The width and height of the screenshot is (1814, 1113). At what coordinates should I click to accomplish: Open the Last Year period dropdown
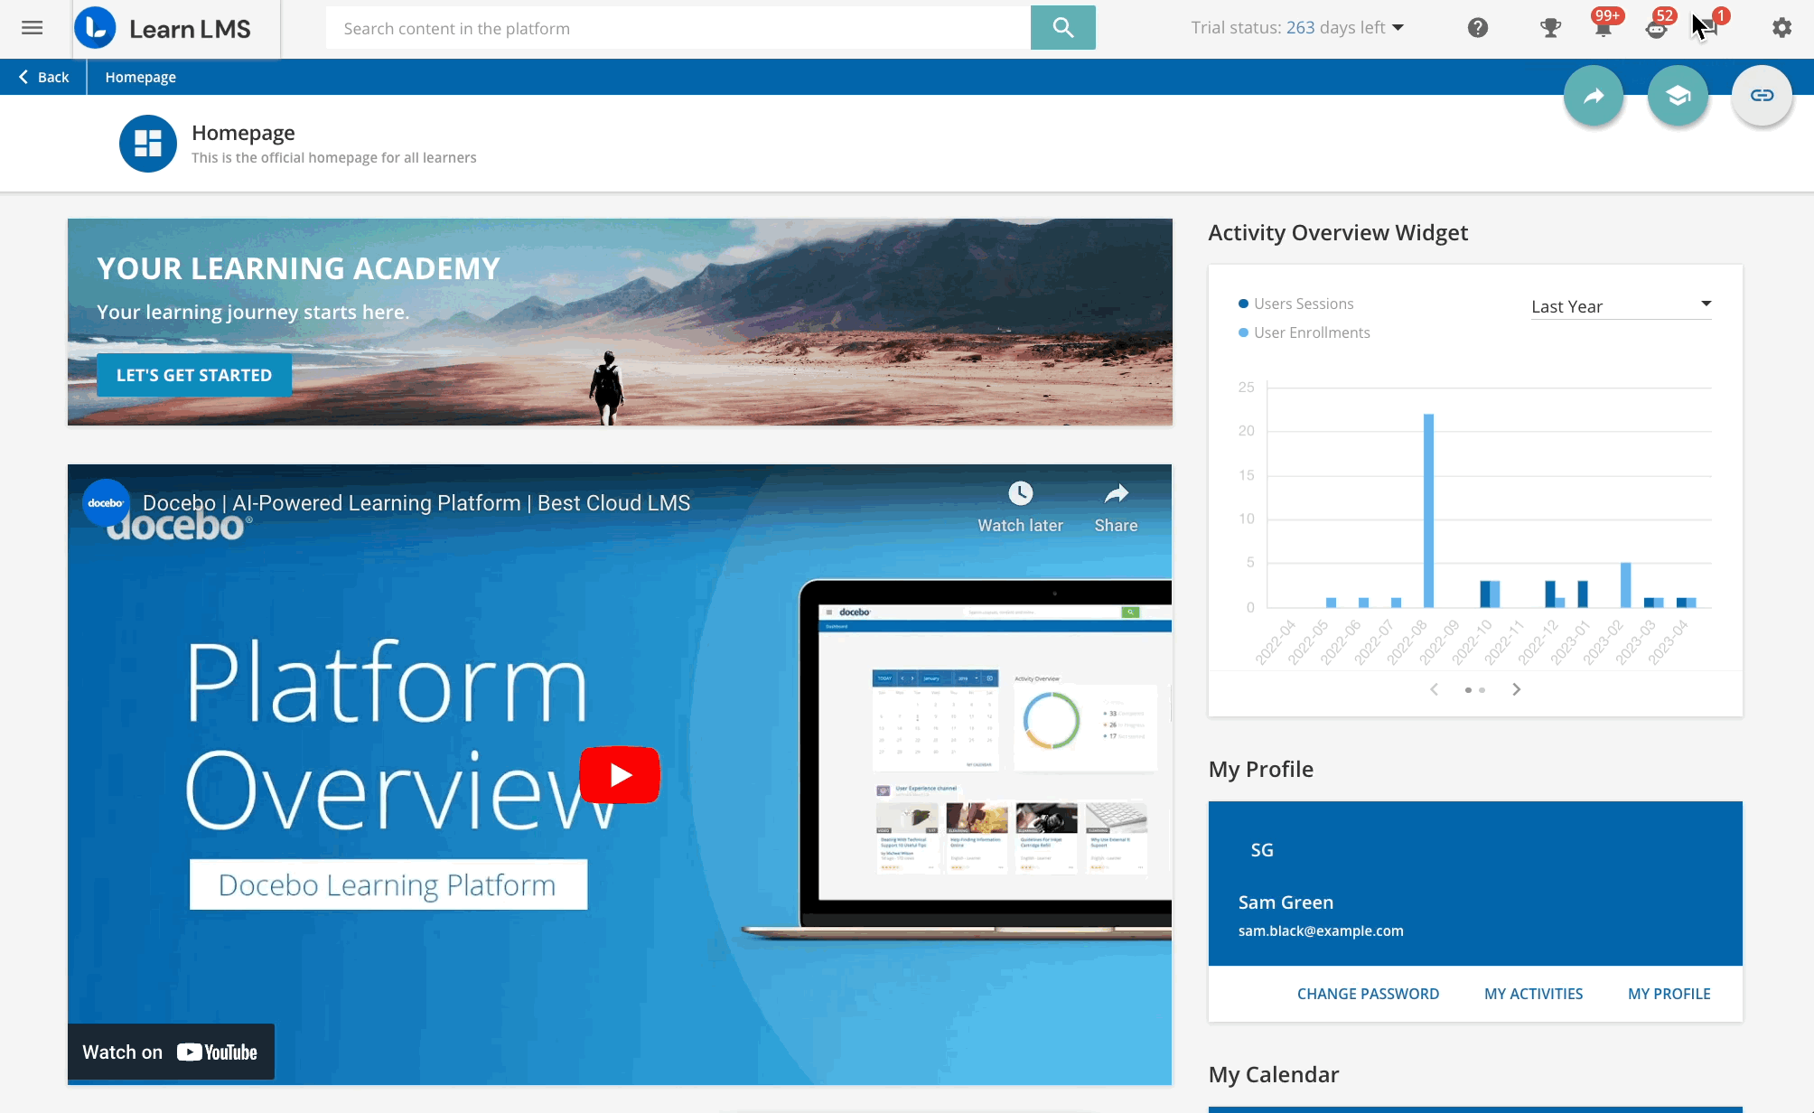click(x=1621, y=306)
